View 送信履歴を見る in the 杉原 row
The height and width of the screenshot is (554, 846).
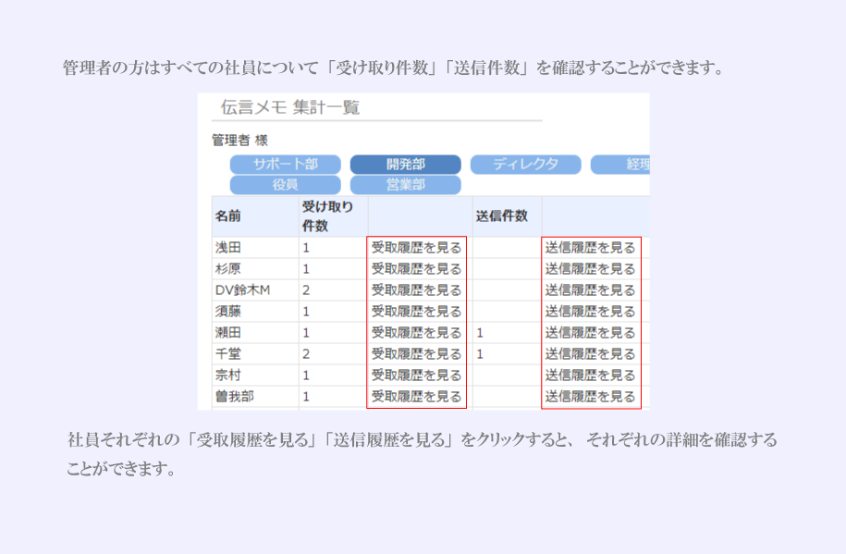point(590,269)
